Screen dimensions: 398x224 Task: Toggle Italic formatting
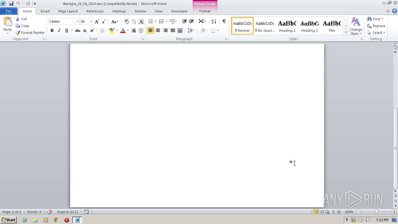pos(59,30)
